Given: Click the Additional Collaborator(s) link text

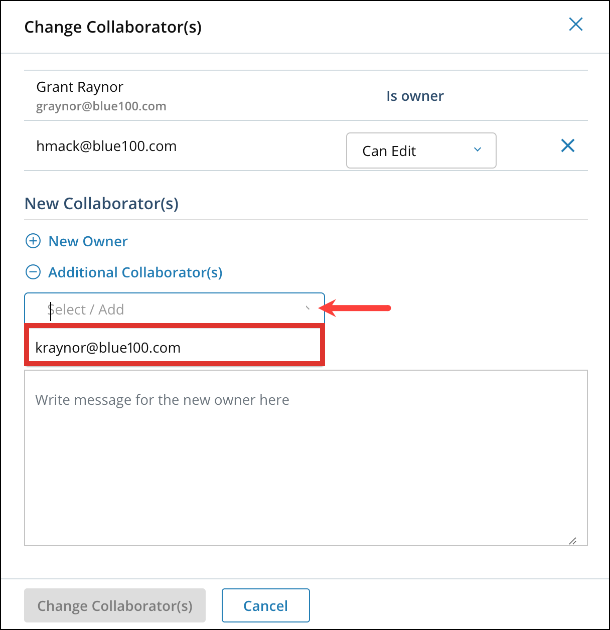Looking at the screenshot, I should tap(135, 272).
